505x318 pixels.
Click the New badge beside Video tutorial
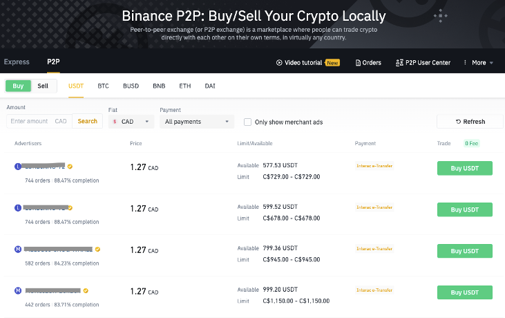tap(332, 63)
